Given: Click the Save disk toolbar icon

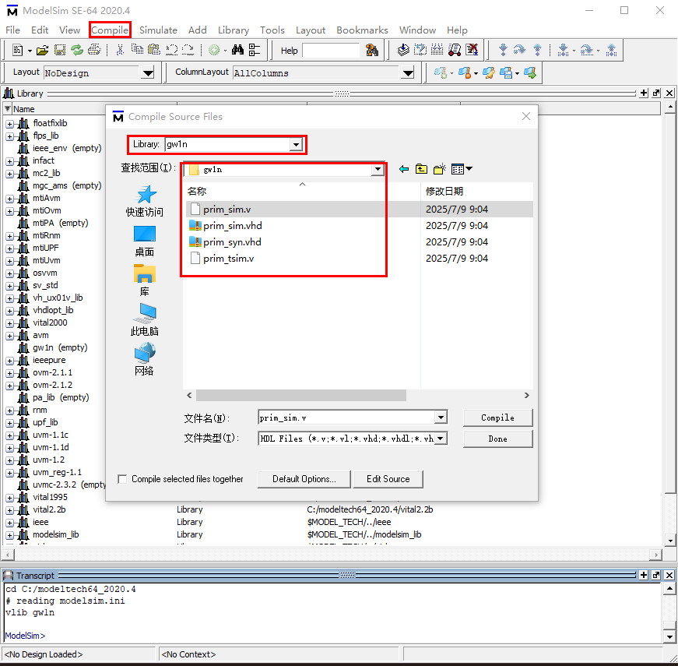Looking at the screenshot, I should [x=60, y=50].
